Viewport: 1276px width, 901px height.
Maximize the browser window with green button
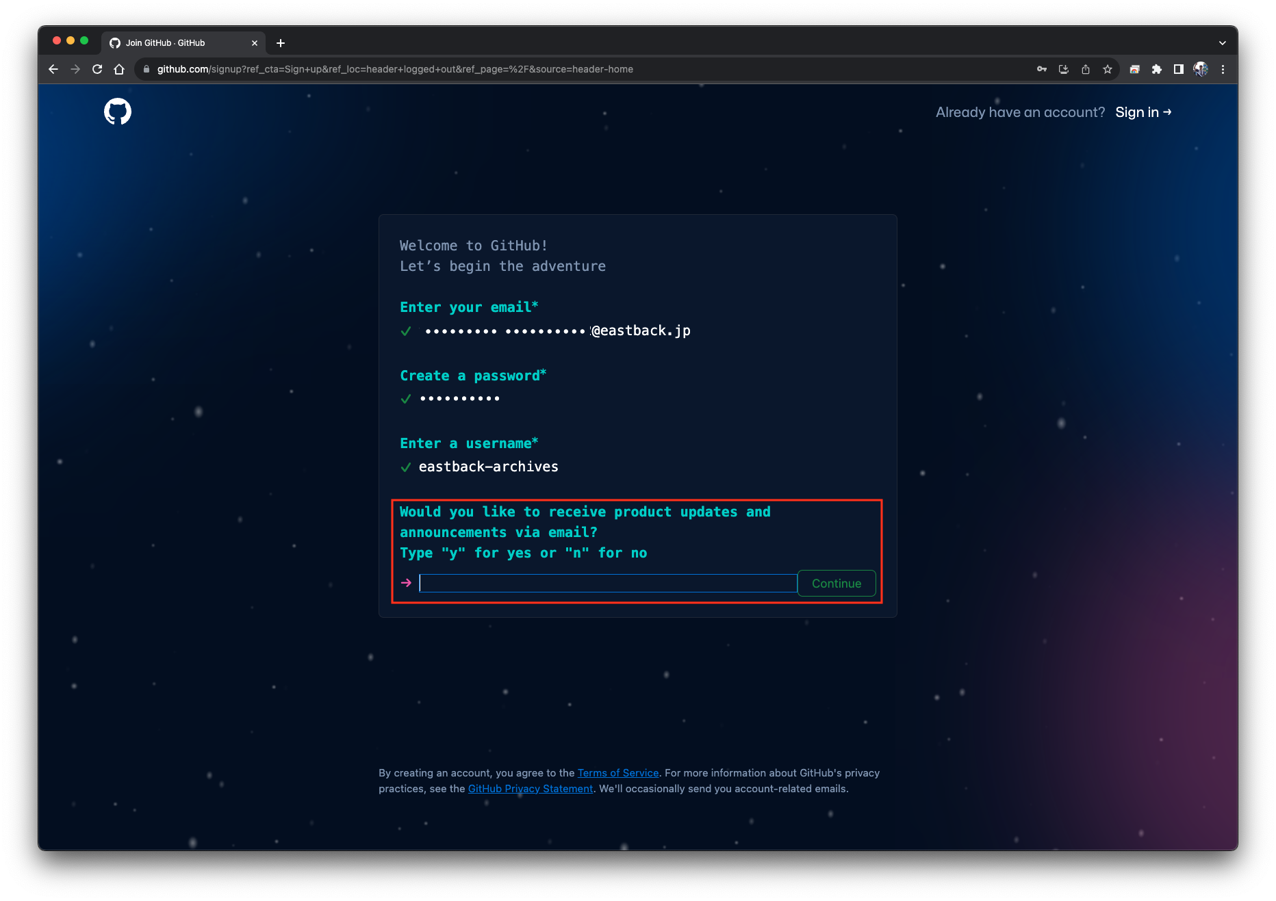tap(84, 41)
